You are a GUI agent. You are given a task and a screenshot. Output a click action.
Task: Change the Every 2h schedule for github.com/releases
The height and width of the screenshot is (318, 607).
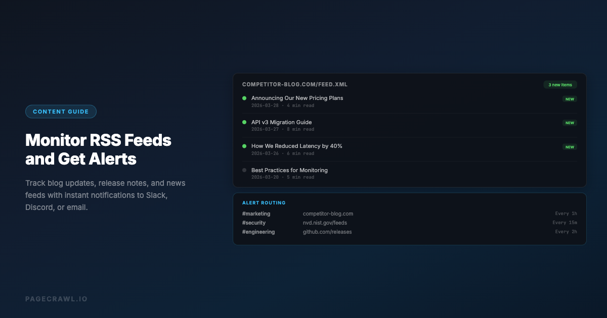click(x=566, y=231)
